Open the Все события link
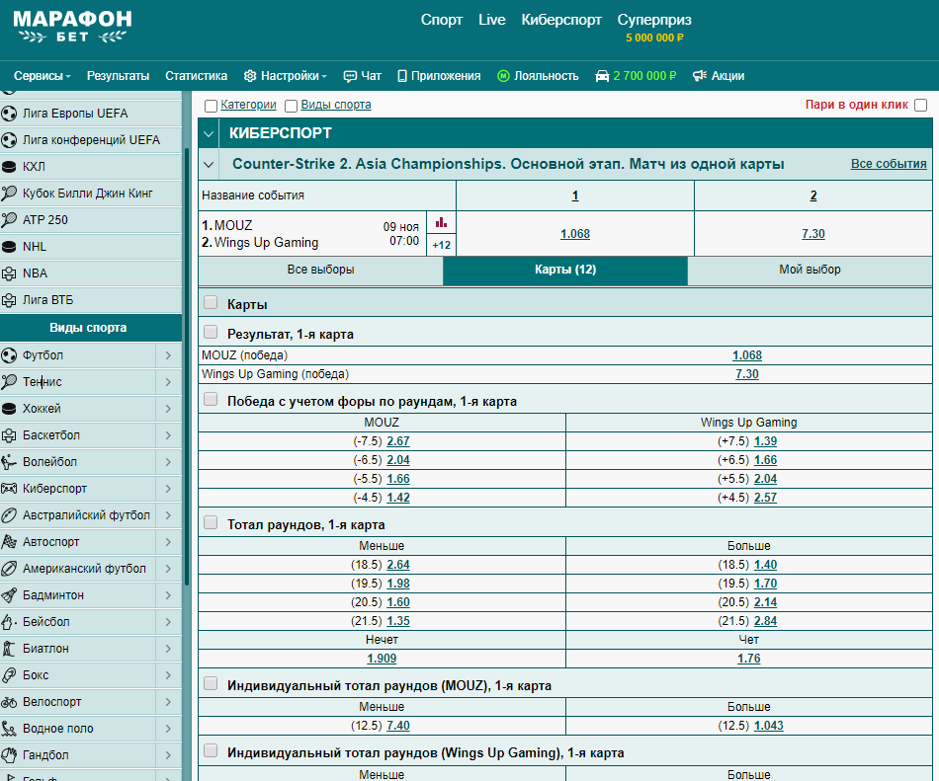Image resolution: width=939 pixels, height=781 pixels. coord(889,164)
